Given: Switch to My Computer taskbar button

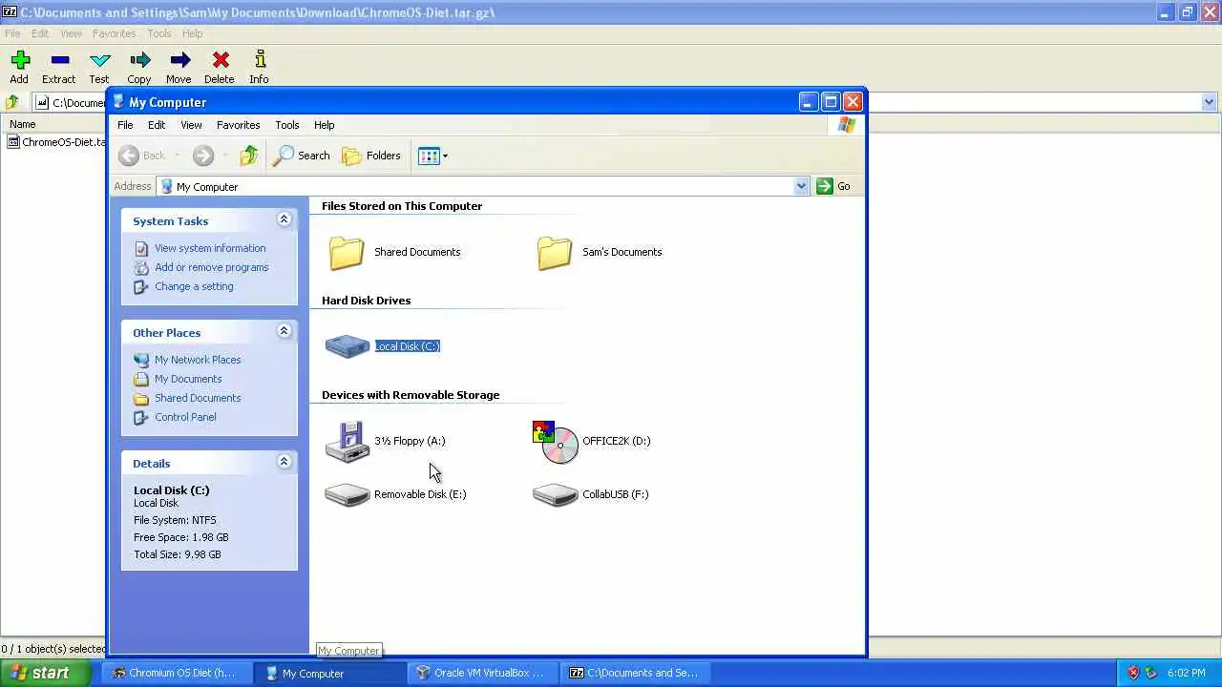Looking at the screenshot, I should click(x=330, y=673).
